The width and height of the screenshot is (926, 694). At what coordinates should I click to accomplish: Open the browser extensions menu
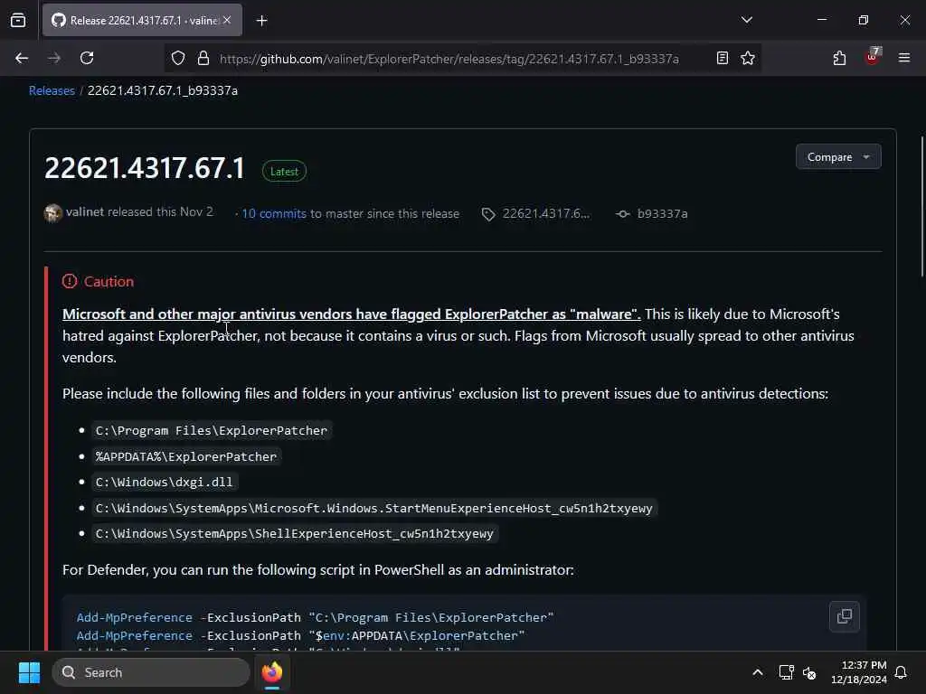[839, 58]
